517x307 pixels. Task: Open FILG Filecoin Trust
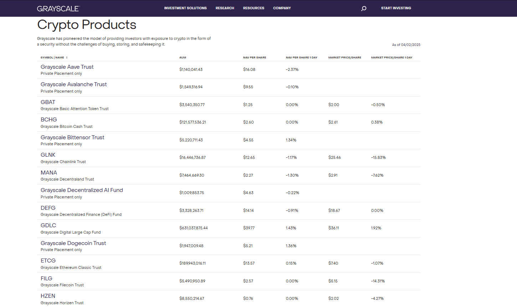pos(46,279)
